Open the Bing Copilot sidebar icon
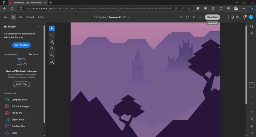 [x=251, y=8]
